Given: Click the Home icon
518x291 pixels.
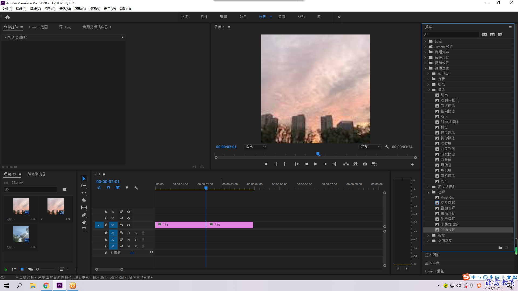Looking at the screenshot, I should click(x=8, y=17).
